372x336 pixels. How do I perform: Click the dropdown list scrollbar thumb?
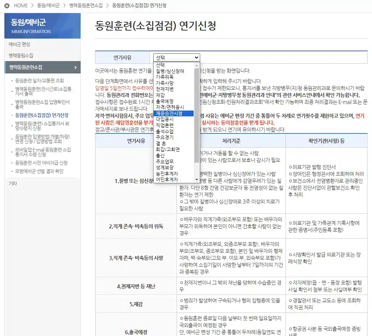[x=197, y=115]
